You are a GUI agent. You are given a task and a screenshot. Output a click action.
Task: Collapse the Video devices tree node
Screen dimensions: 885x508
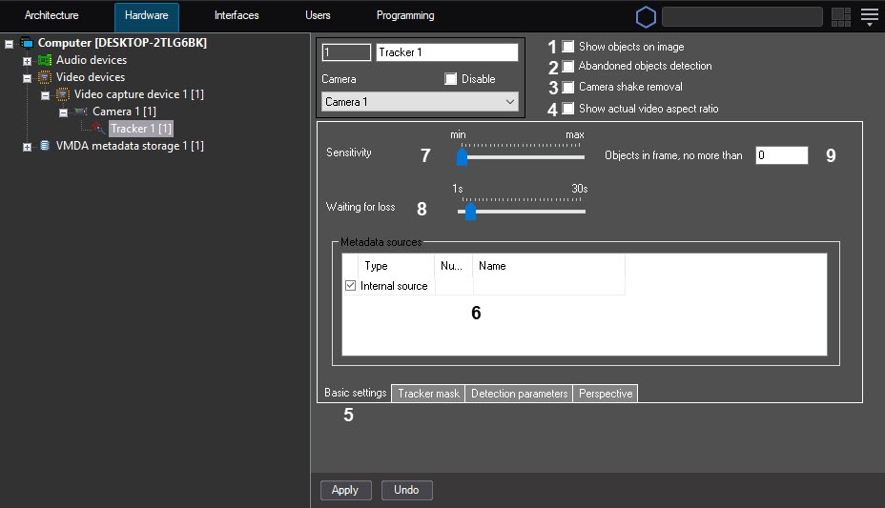point(28,78)
